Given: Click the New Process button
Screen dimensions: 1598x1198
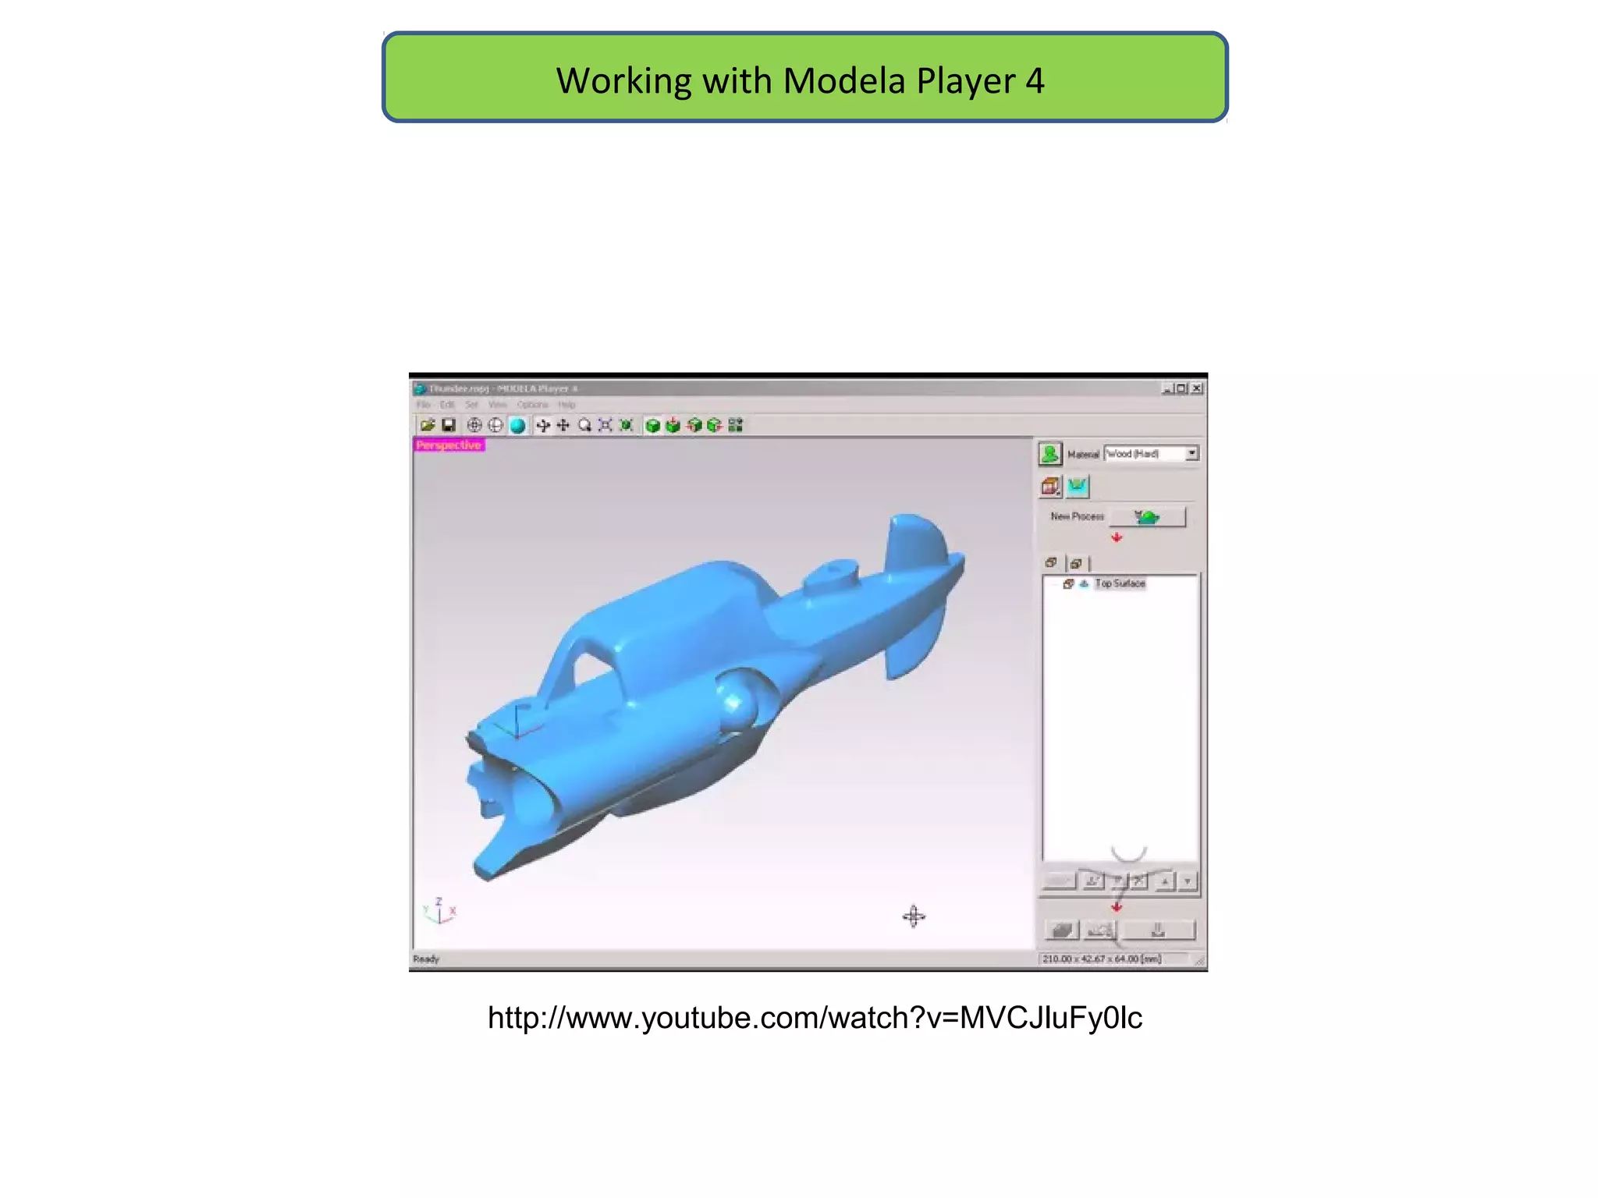Looking at the screenshot, I should point(1147,517).
